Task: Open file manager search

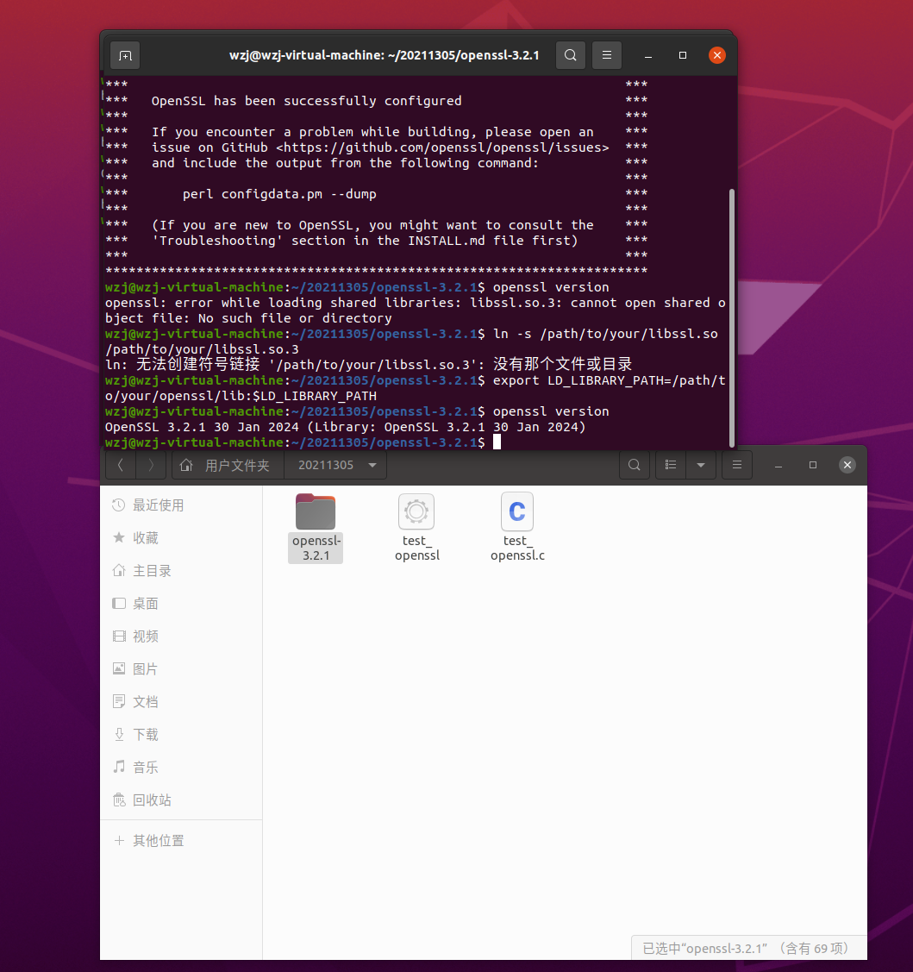Action: [634, 465]
